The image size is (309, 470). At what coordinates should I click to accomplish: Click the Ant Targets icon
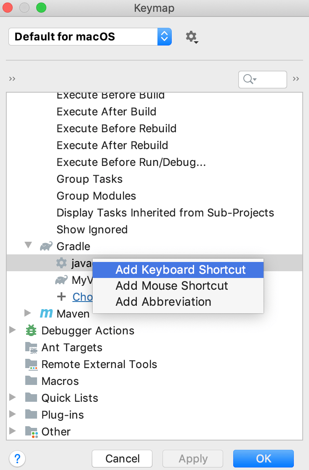pos(31,347)
